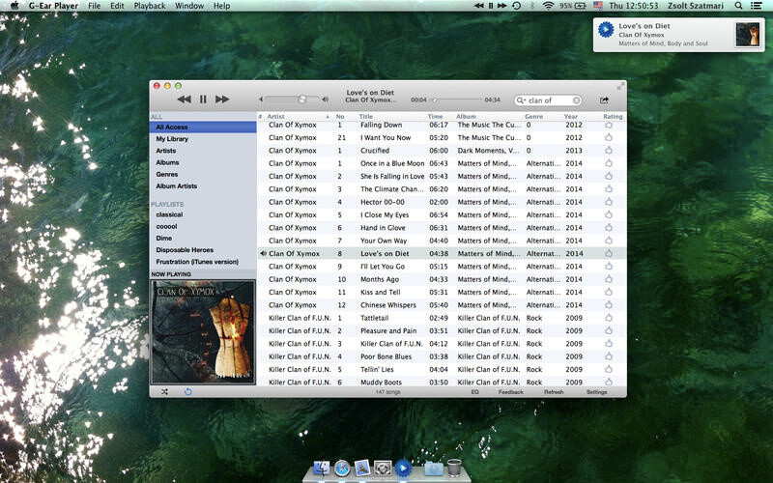Open the File menu
Image resolution: width=773 pixels, height=483 pixels.
pos(94,6)
